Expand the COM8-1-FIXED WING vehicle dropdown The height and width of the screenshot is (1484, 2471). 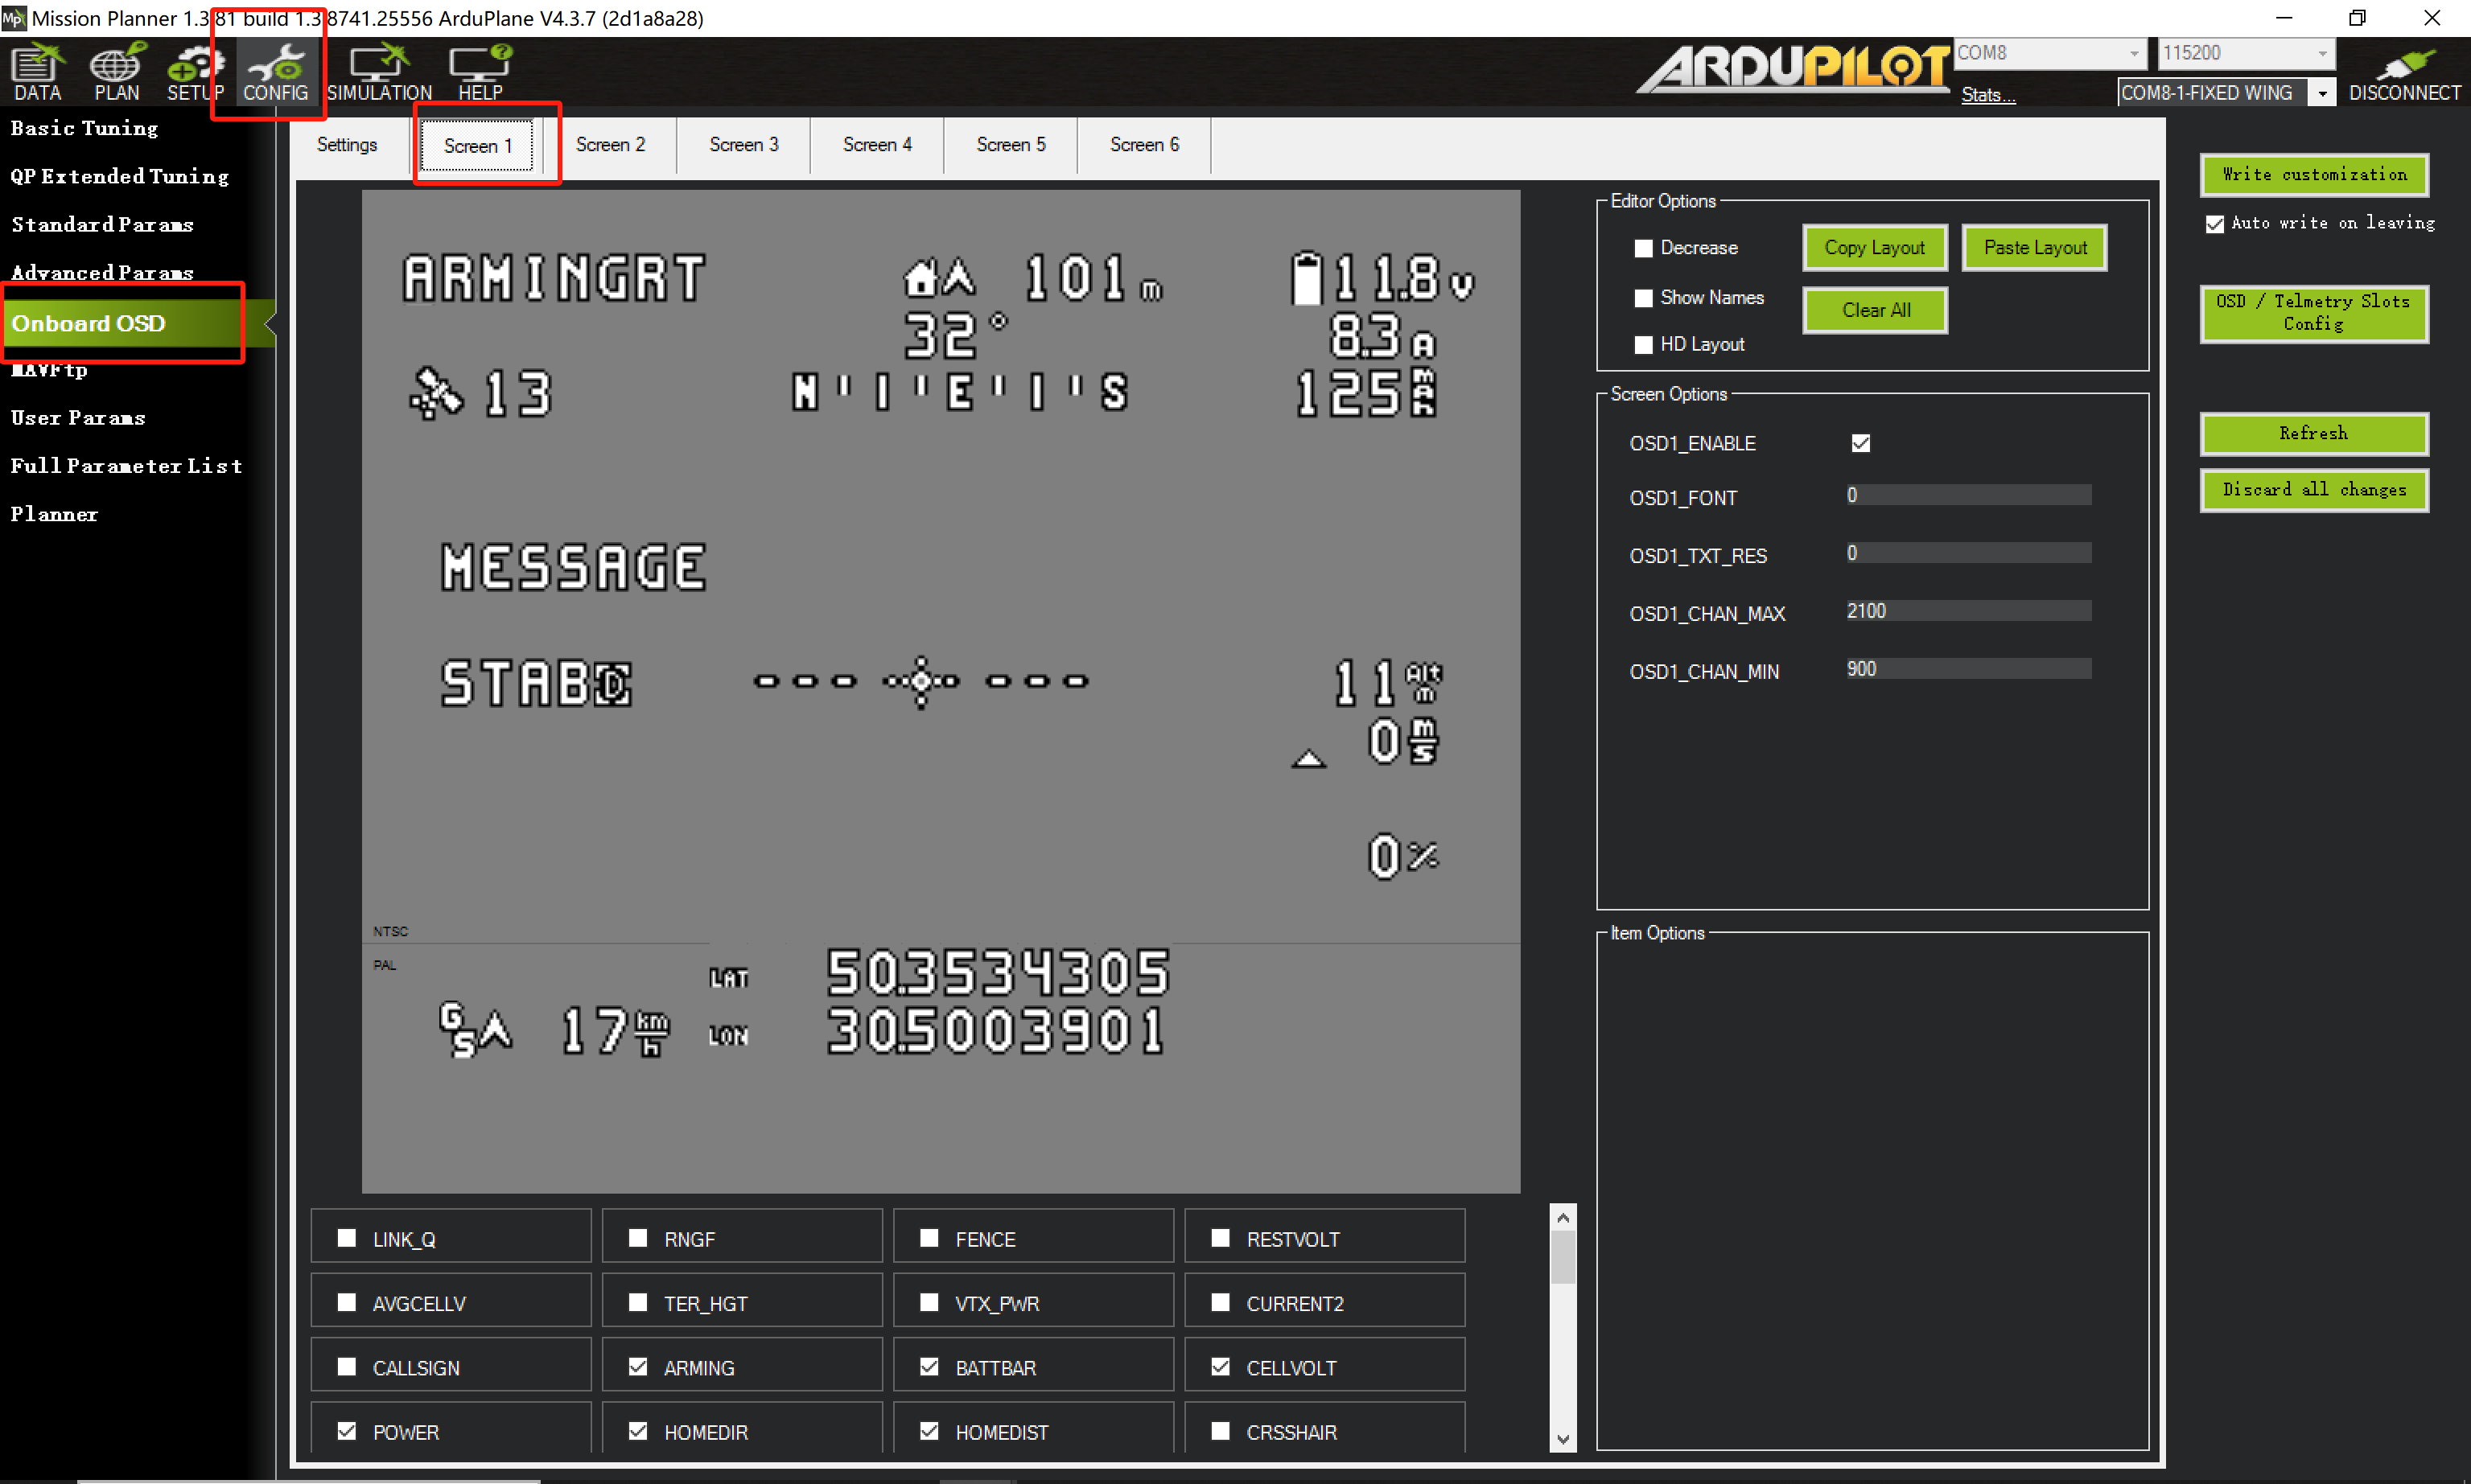point(2322,93)
